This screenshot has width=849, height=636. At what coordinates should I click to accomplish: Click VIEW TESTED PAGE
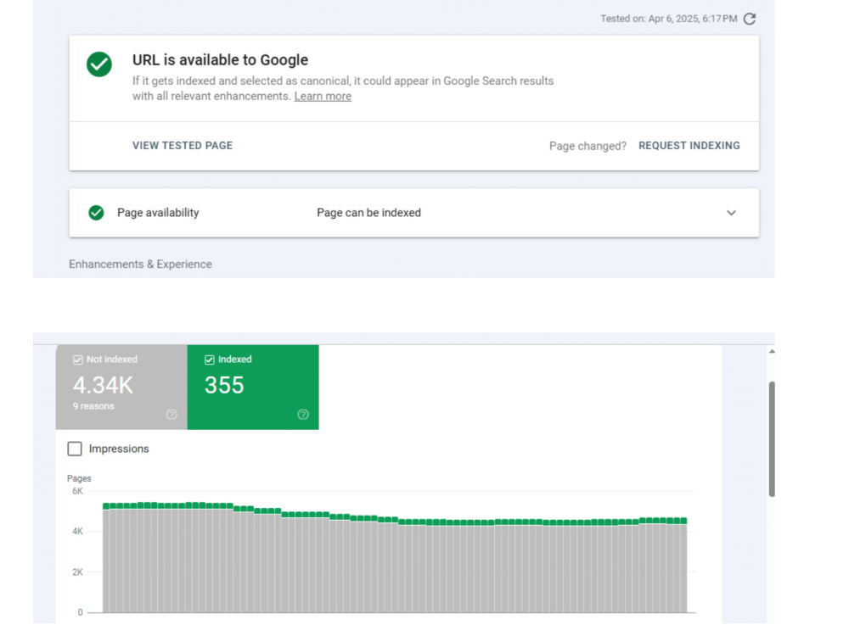(183, 146)
